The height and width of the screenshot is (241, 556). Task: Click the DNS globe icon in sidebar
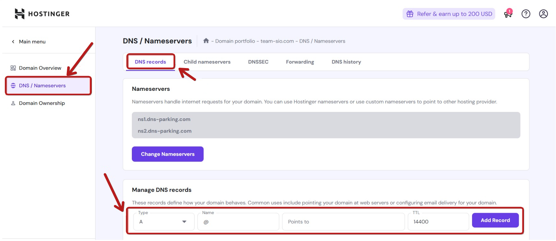coord(13,85)
